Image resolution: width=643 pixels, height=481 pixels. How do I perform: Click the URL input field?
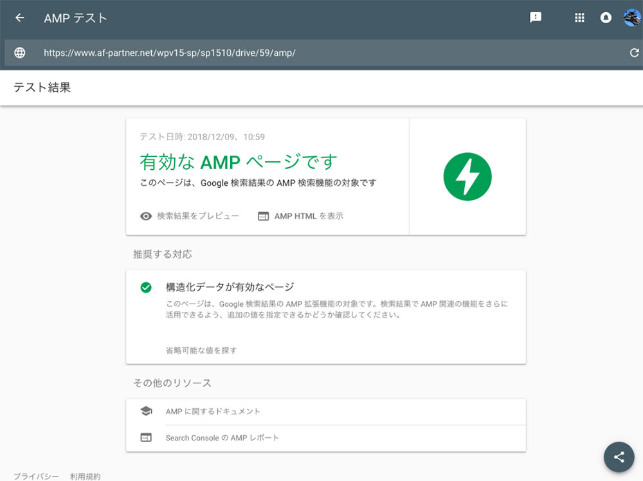click(x=323, y=53)
